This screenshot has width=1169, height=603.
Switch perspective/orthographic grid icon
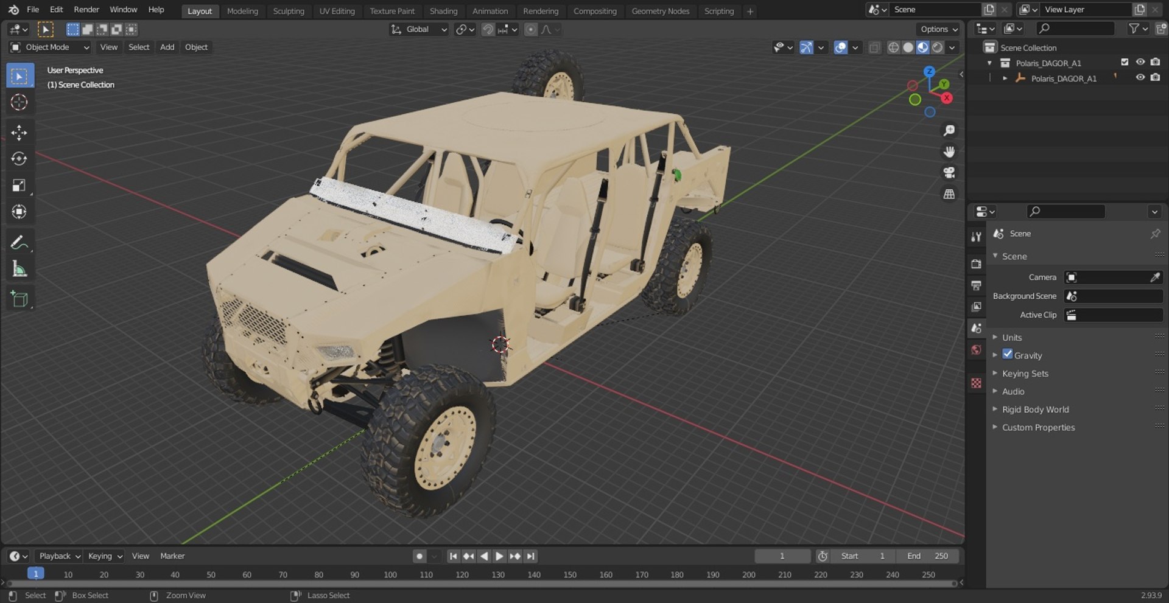[x=949, y=194]
